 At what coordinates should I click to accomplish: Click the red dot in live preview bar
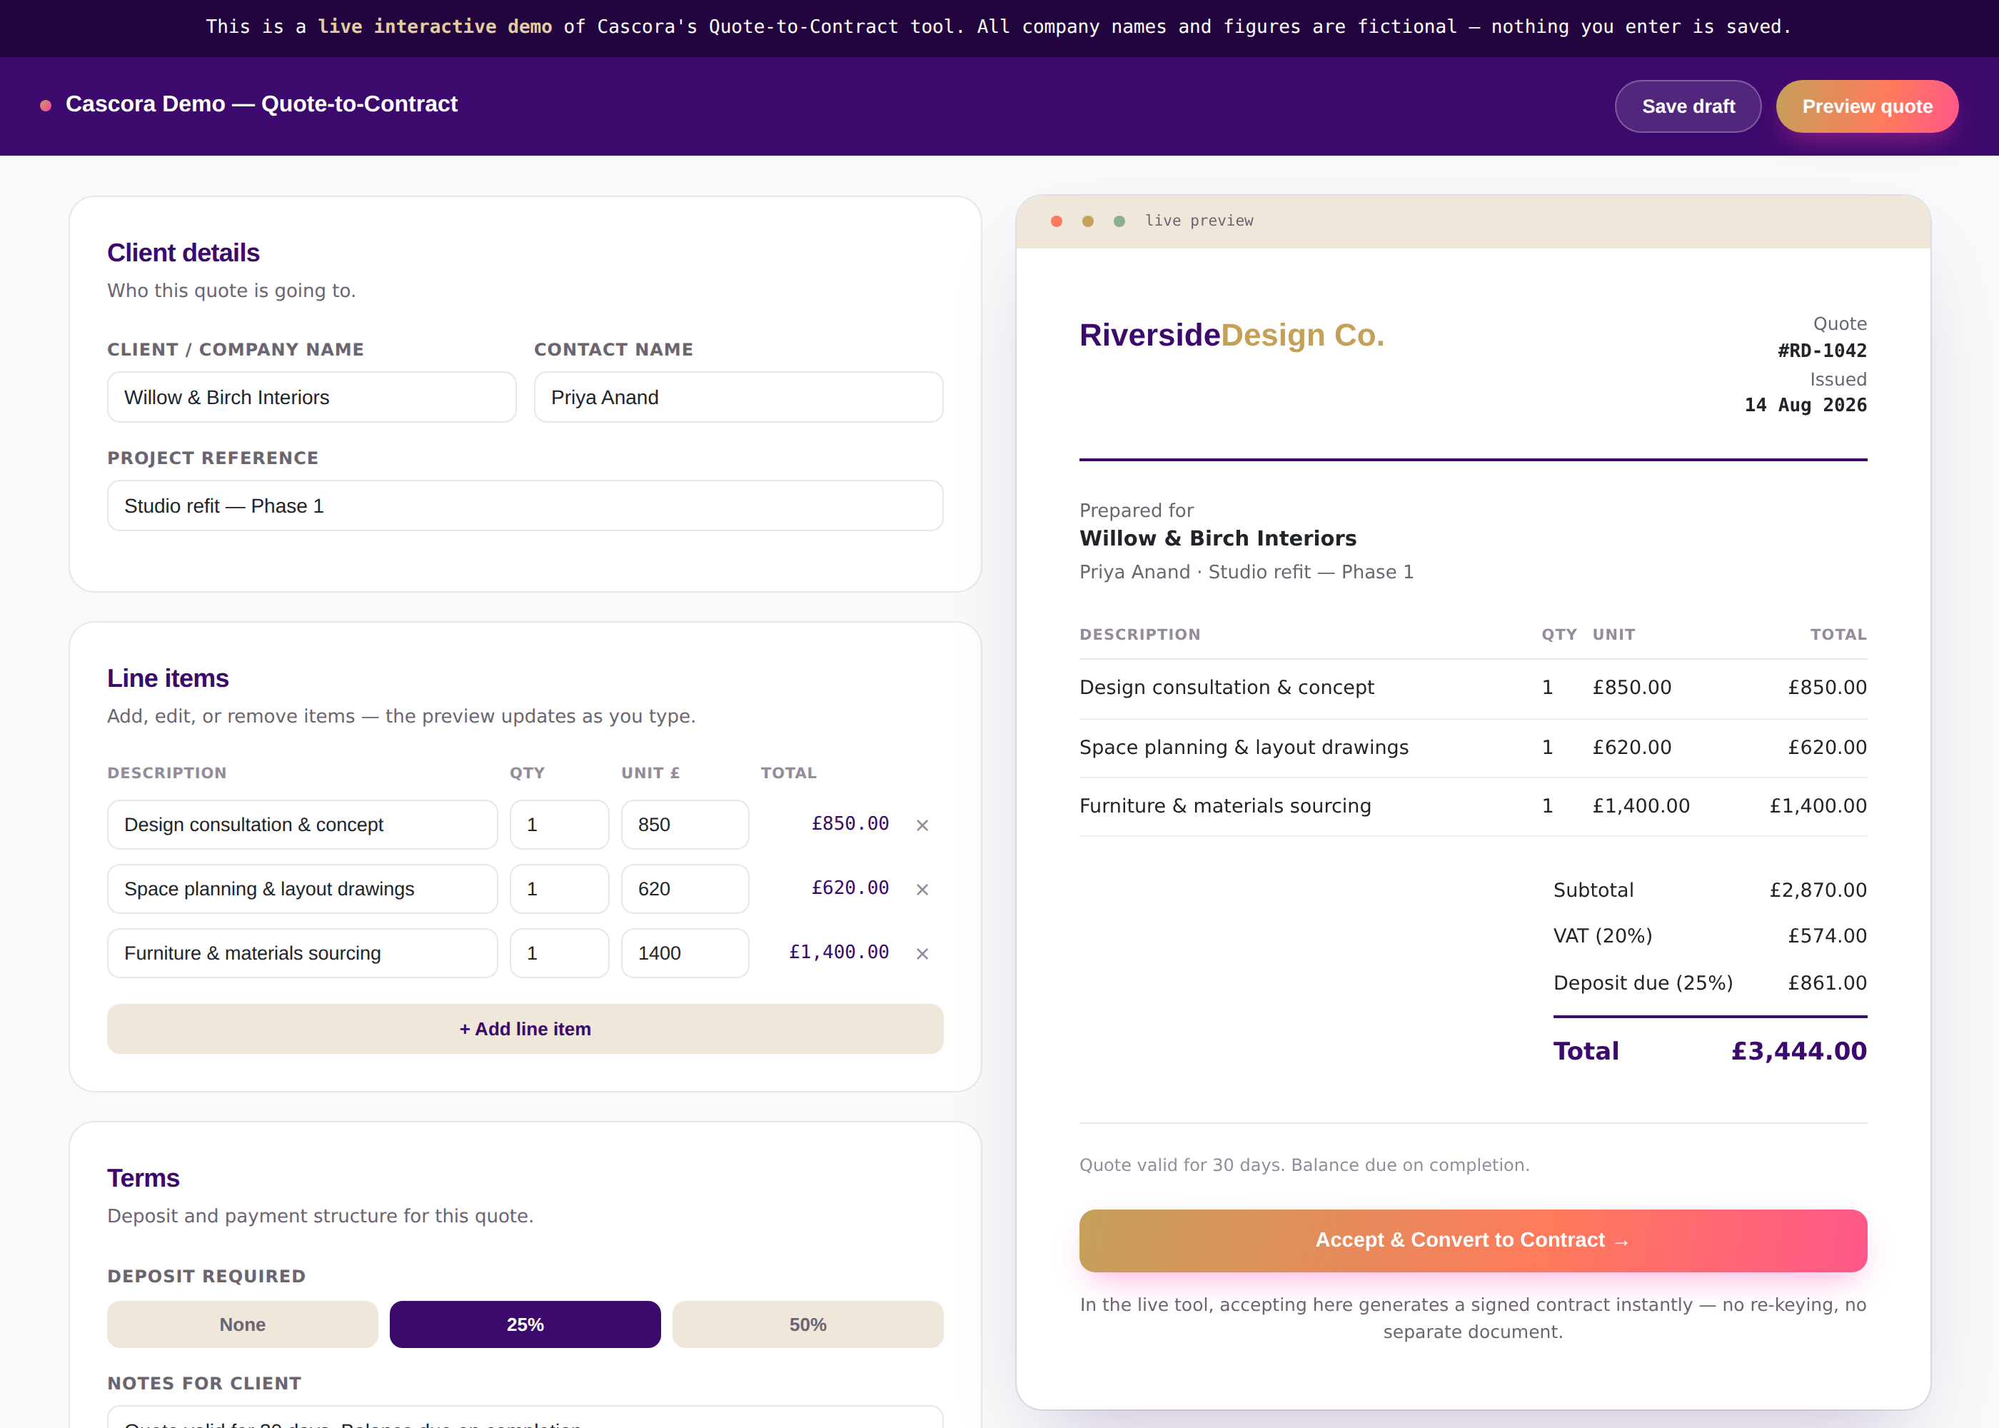[x=1057, y=221]
